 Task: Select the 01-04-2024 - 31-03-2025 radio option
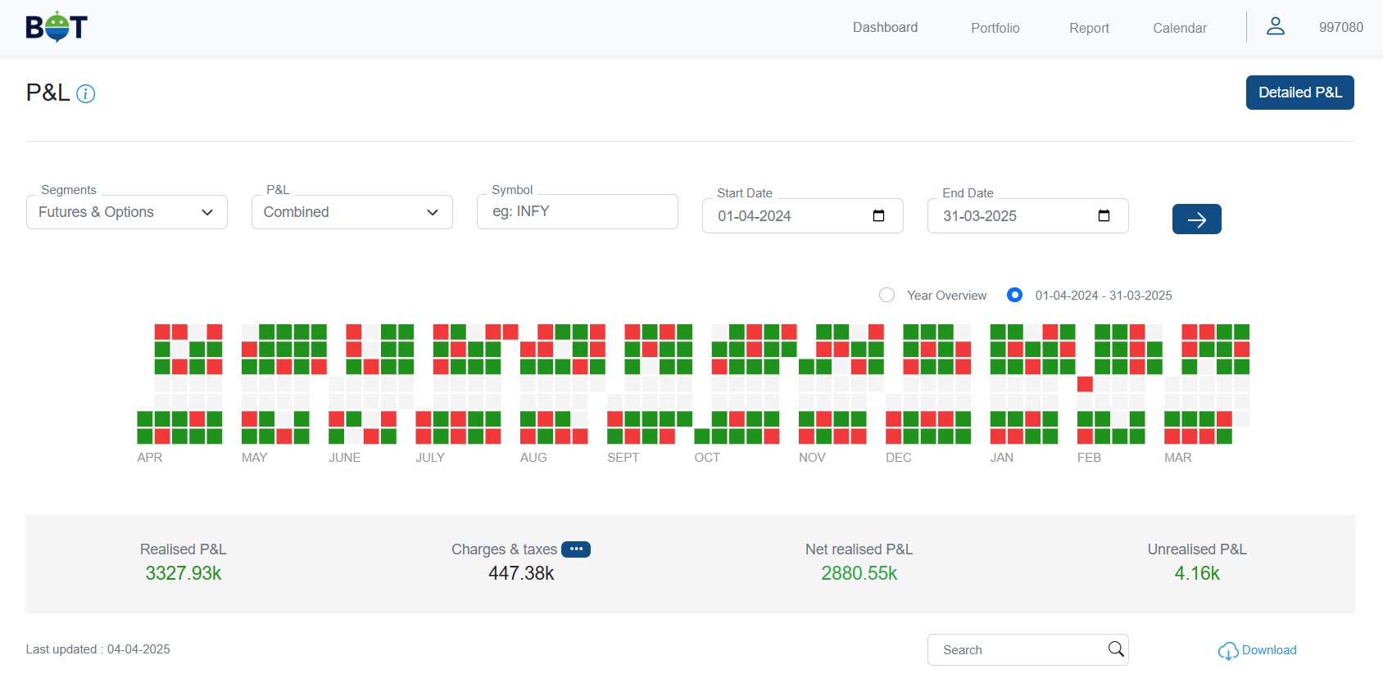point(1014,296)
